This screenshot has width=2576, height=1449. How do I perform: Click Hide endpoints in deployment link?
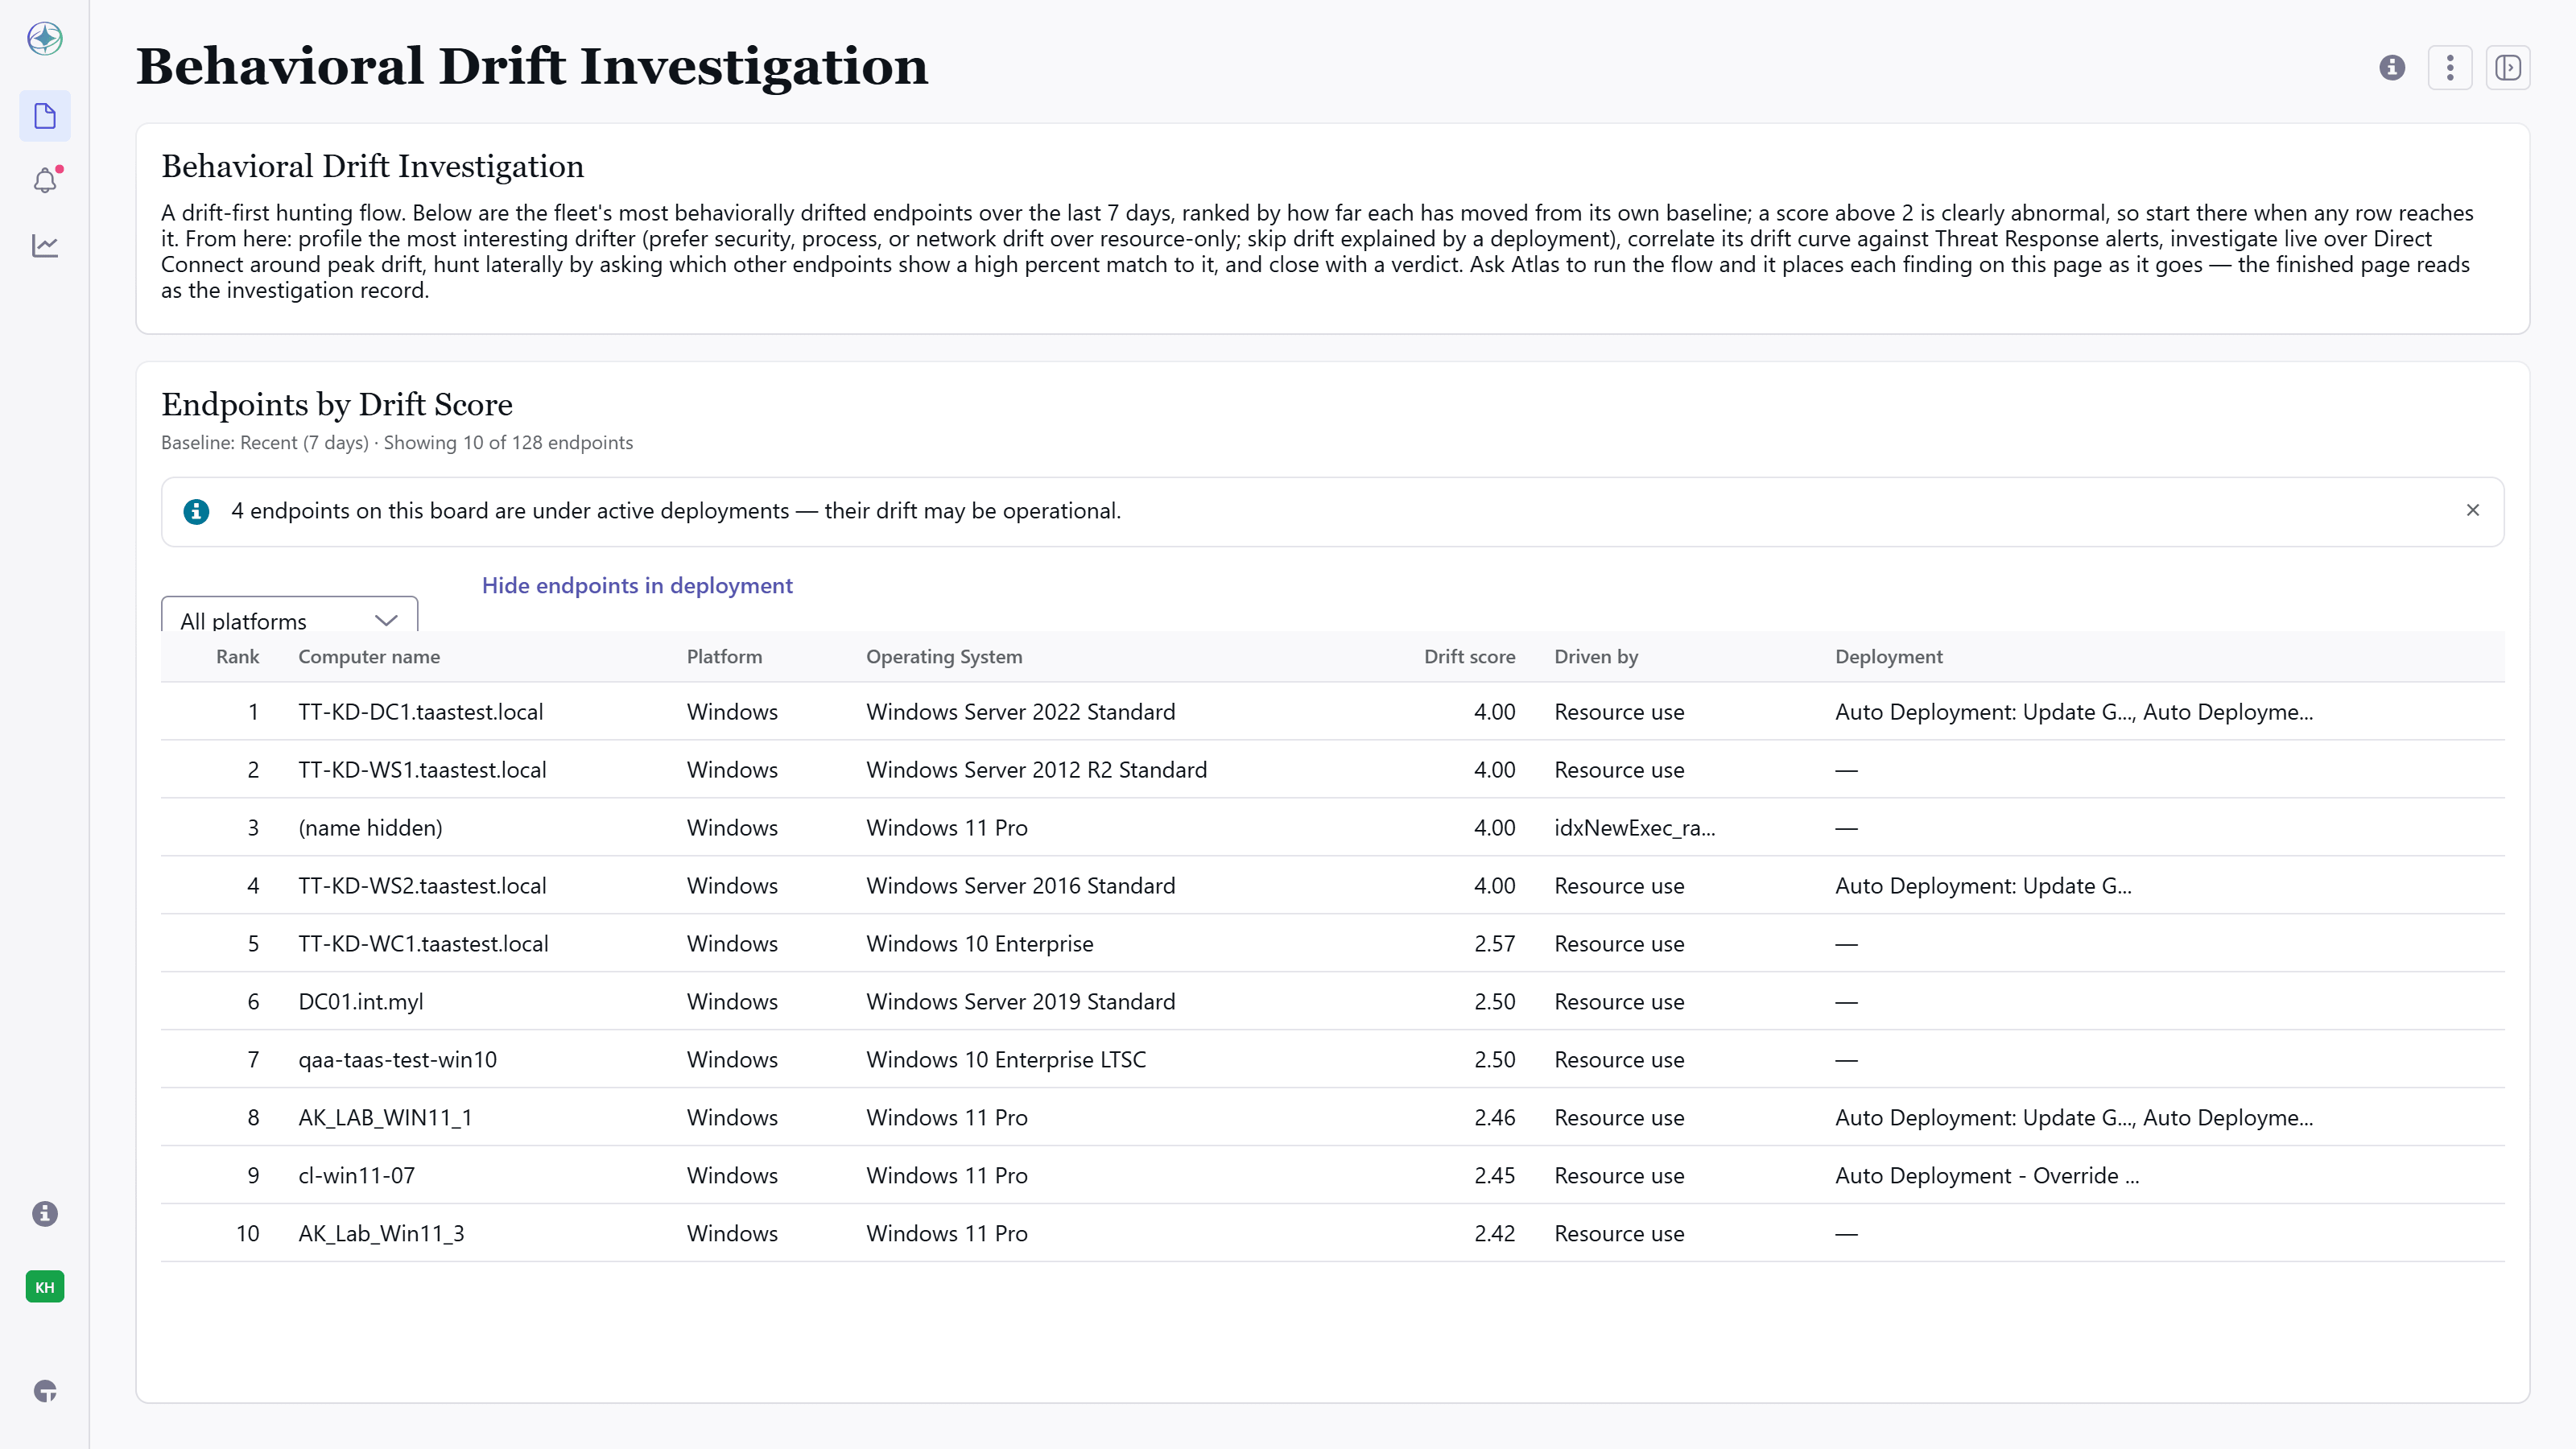pos(637,585)
